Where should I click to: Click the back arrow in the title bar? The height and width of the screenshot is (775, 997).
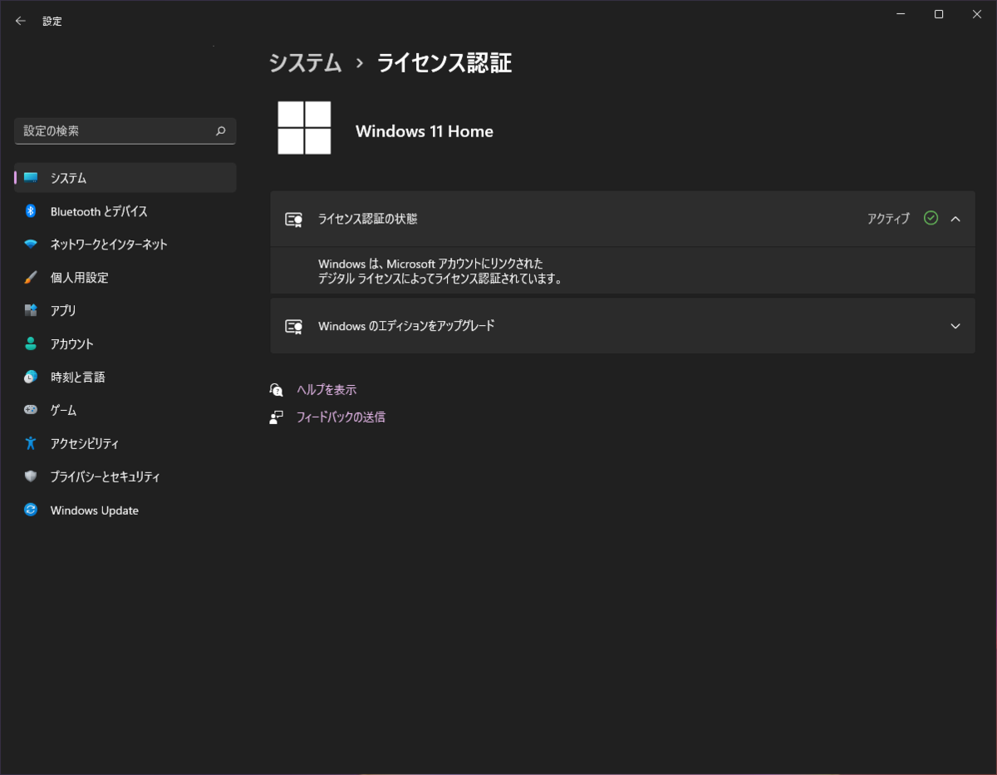pos(21,21)
